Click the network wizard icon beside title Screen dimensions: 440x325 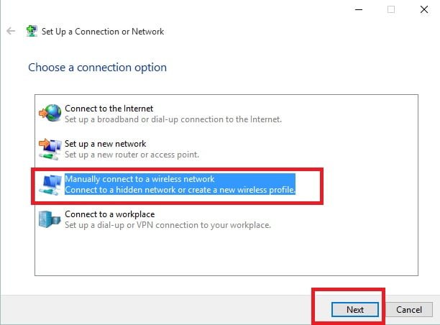click(x=32, y=31)
